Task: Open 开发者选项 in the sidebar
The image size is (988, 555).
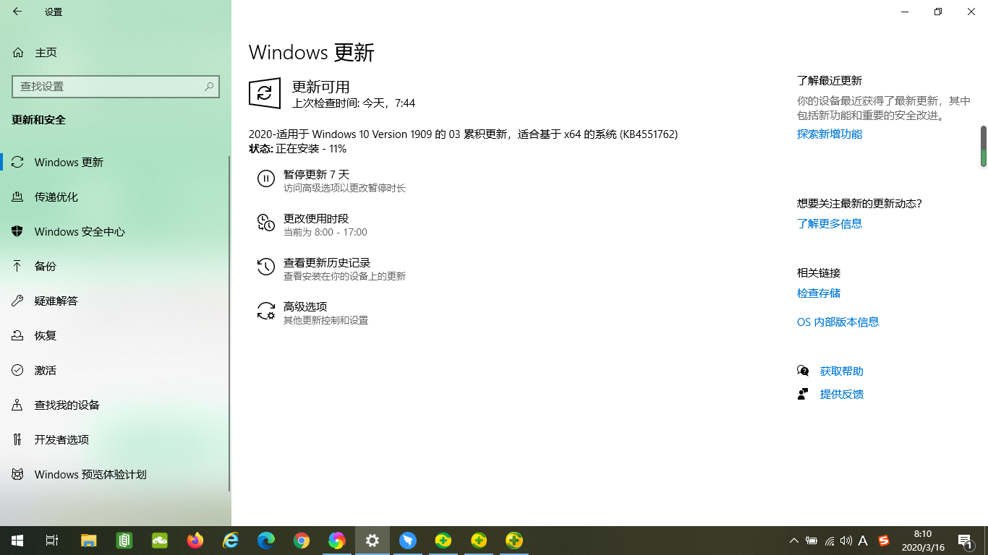Action: tap(116, 439)
